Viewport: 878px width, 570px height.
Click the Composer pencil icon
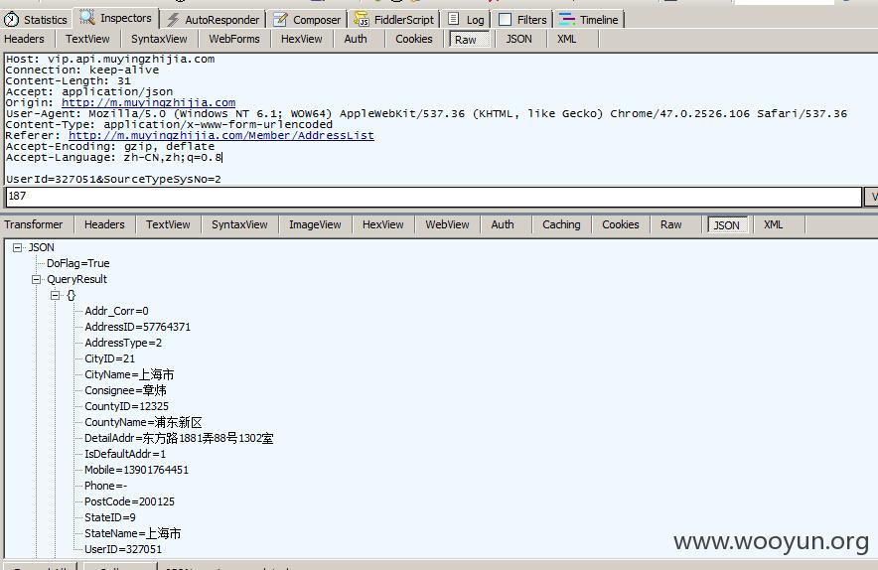[x=280, y=20]
